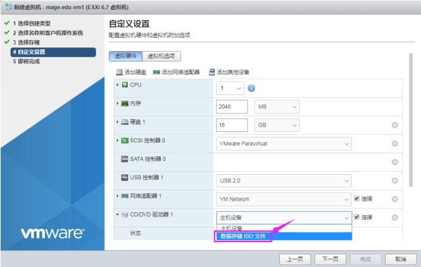Open the USB 2.0 dropdown
The image size is (421, 267).
[x=284, y=181]
